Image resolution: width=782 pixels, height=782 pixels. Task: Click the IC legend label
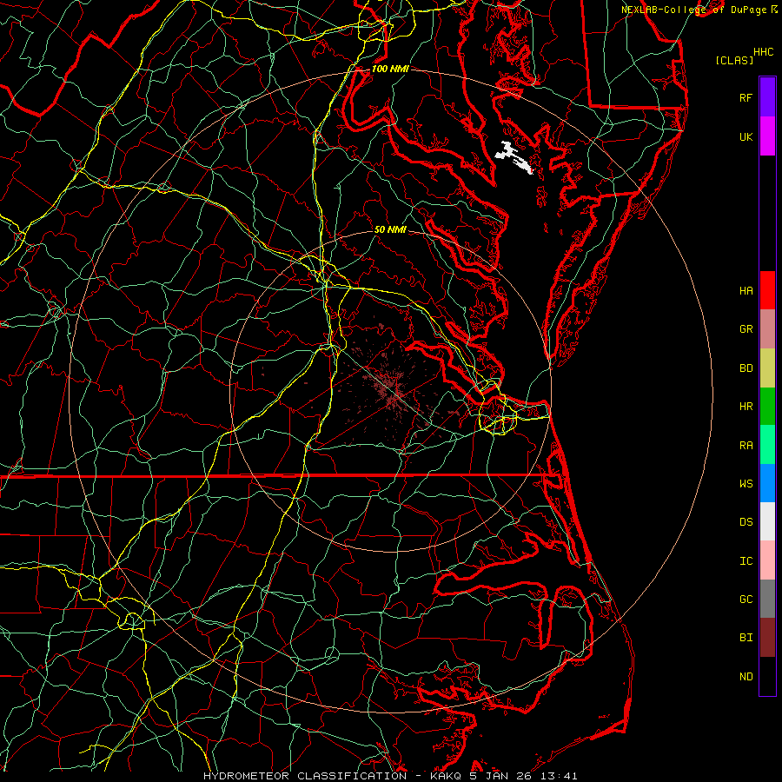[746, 561]
